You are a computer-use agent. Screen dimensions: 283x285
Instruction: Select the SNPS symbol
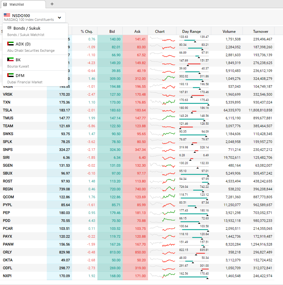tap(8, 150)
